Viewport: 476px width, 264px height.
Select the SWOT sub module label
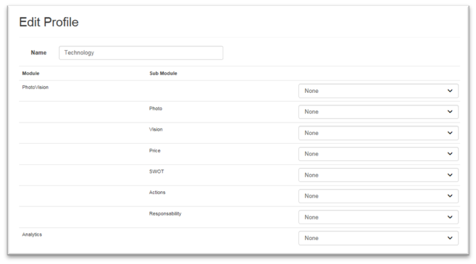tap(156, 171)
